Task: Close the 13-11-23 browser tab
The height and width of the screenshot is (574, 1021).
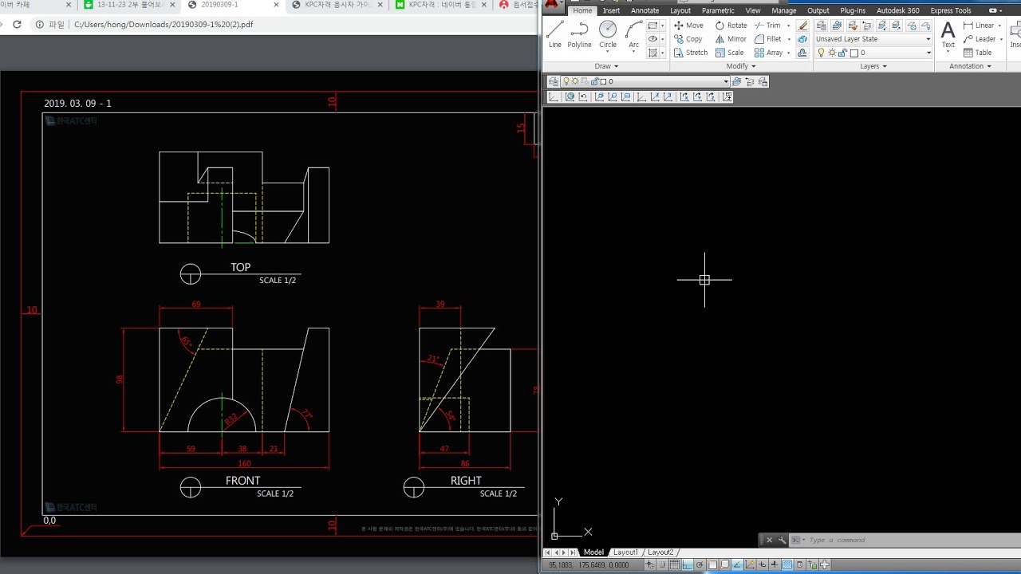Action: pyautogui.click(x=172, y=5)
